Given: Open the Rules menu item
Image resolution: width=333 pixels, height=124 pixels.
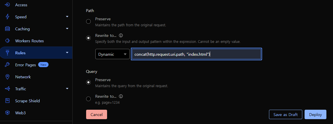Looking at the screenshot, I should point(36,53).
